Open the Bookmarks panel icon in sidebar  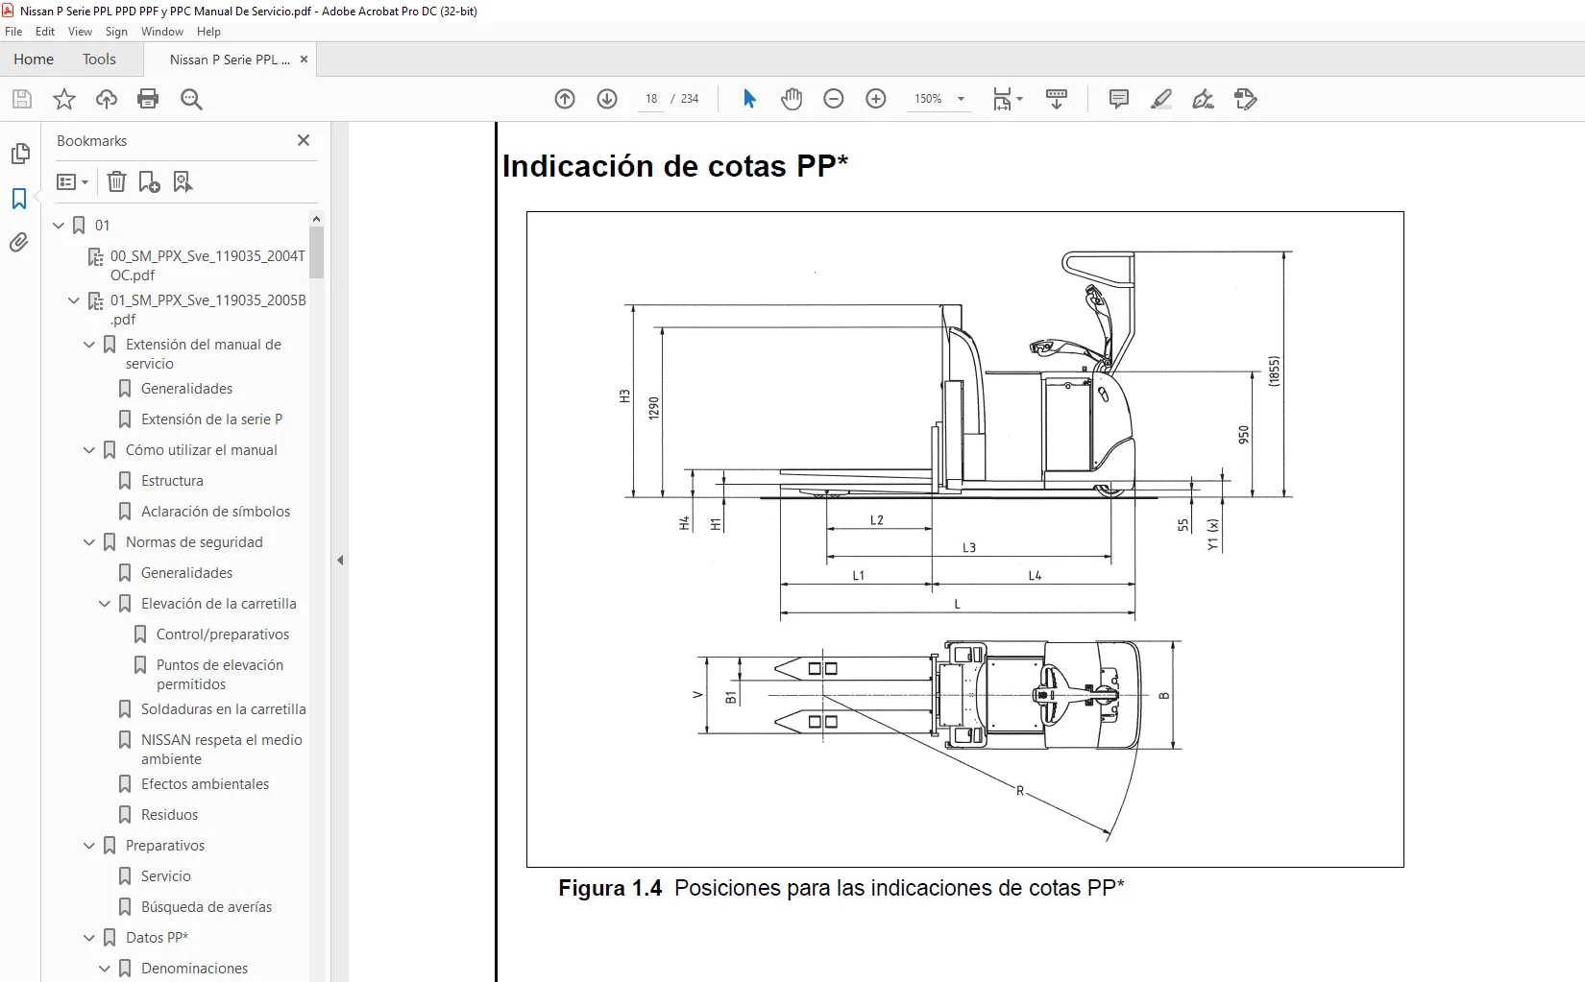(19, 199)
